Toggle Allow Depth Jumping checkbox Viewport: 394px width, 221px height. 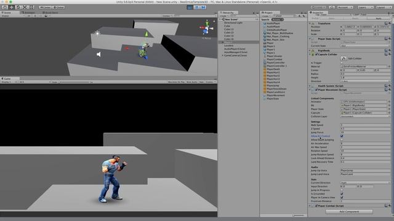click(342, 140)
